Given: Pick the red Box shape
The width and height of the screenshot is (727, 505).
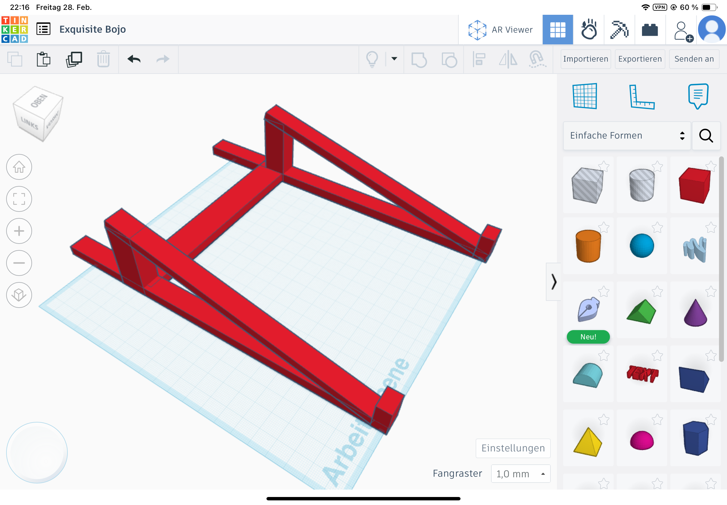Looking at the screenshot, I should [694, 185].
